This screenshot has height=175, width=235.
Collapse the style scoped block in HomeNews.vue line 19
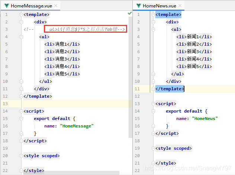(x=153, y=148)
